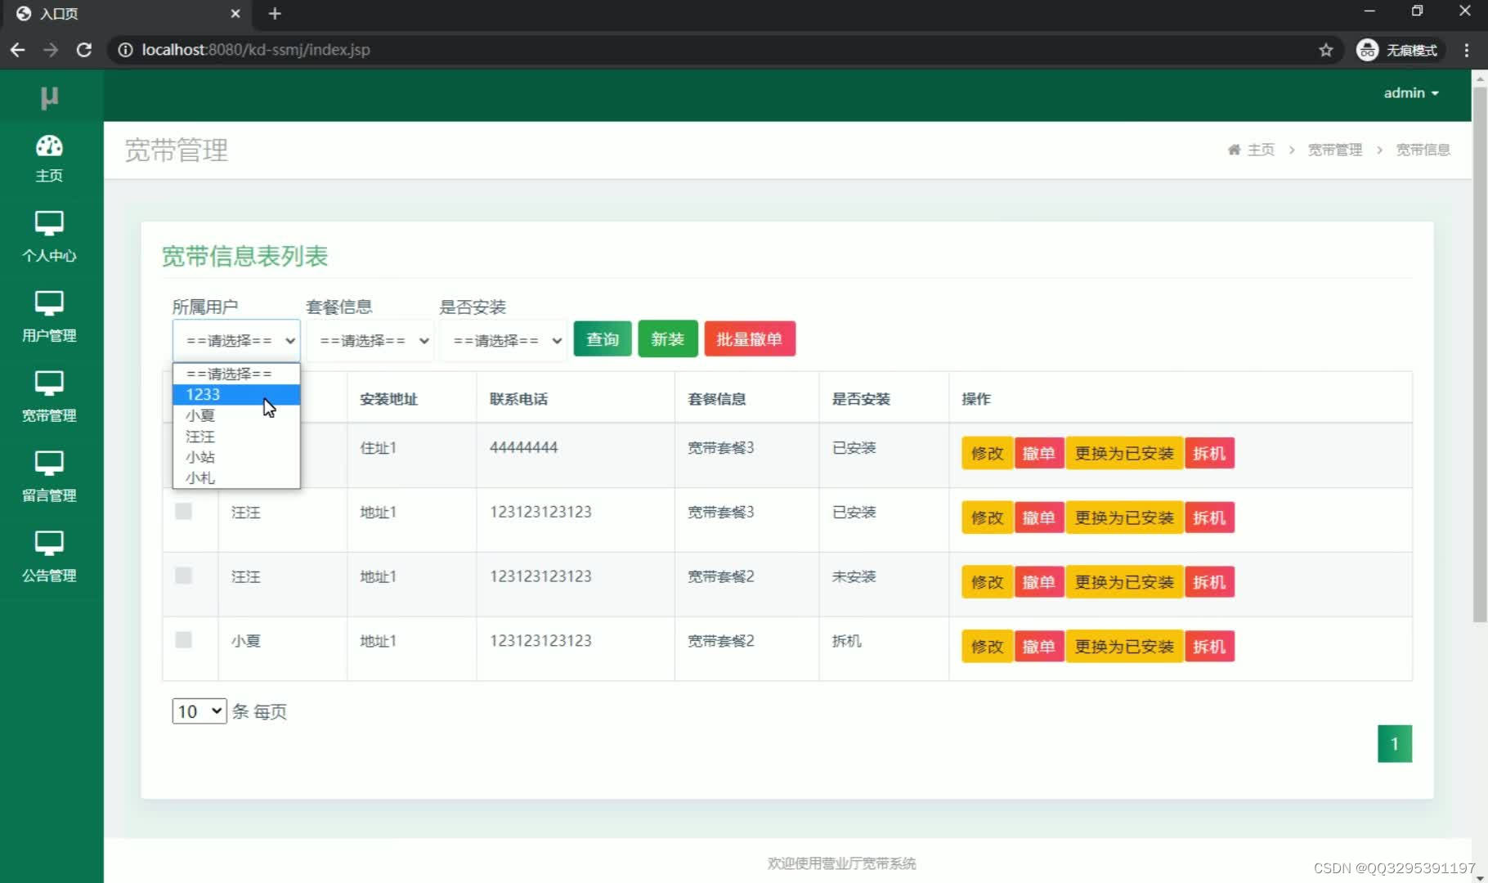Click 修改 for the 小夏 row
1488x883 pixels.
pos(987,647)
